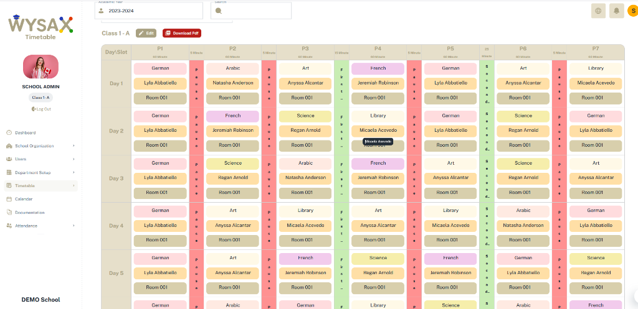Click the Timetable sidebar icon
638x309 pixels.
pyautogui.click(x=9, y=185)
